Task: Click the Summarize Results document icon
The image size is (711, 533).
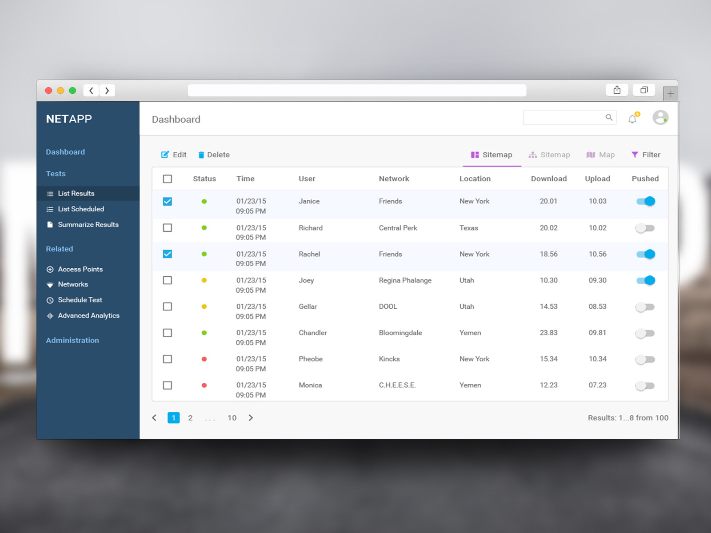Action: coord(49,224)
